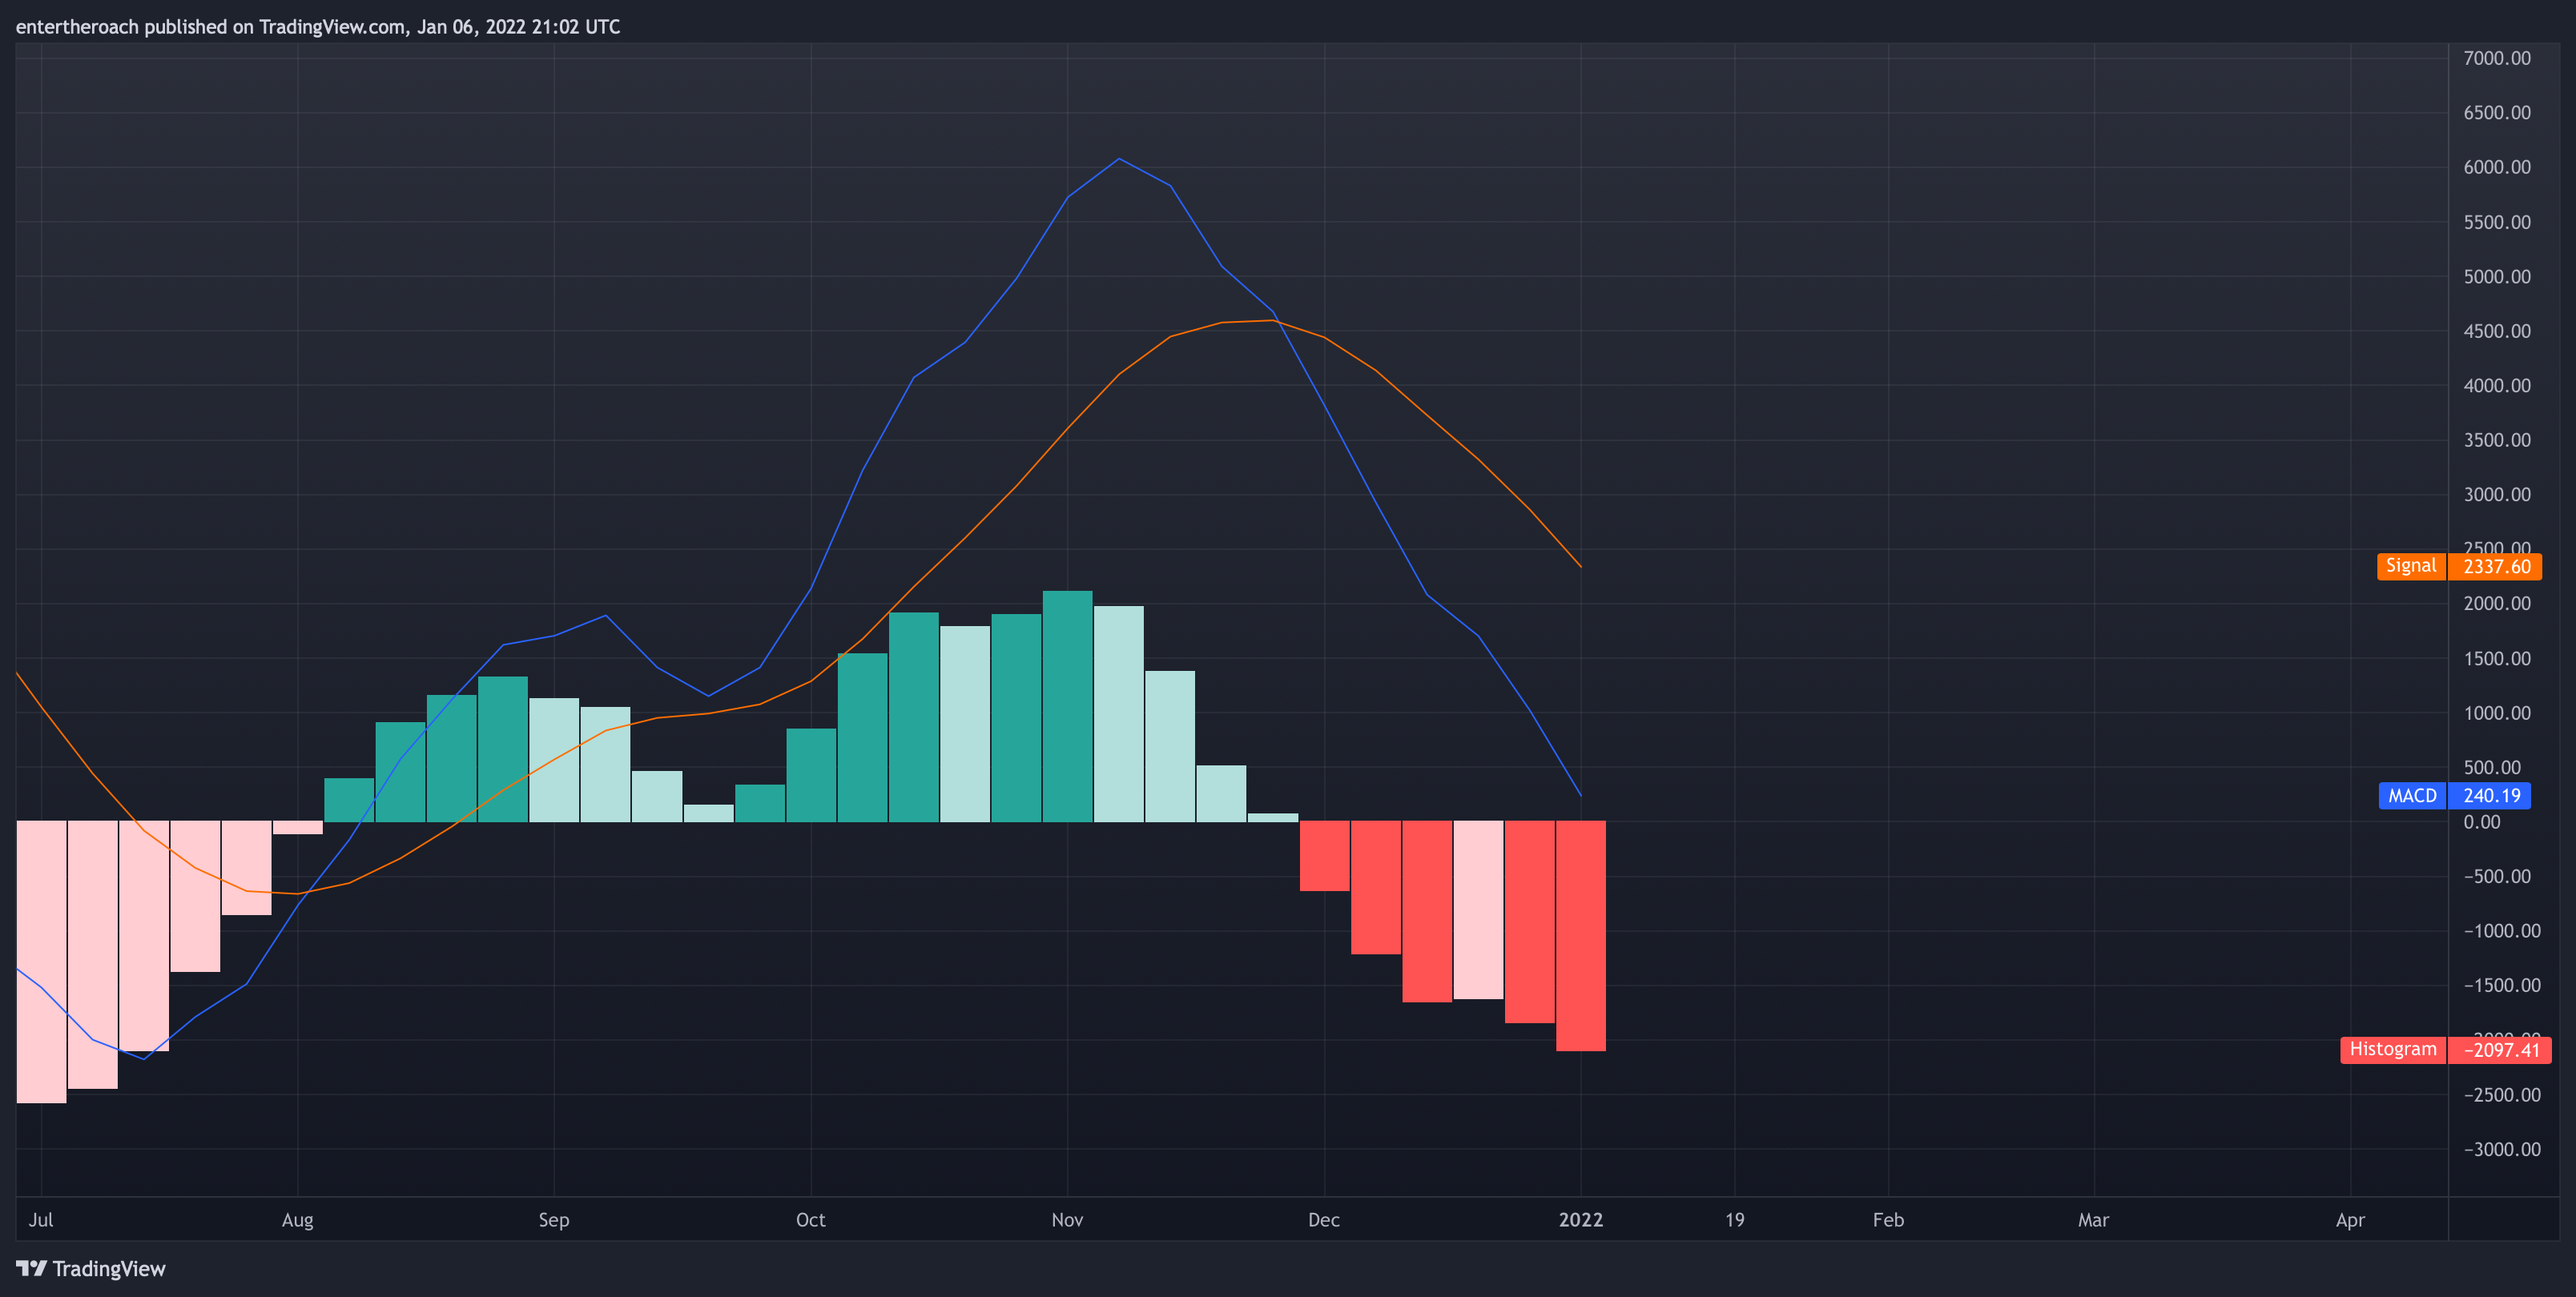Click the blue MACD label tag
Viewport: 2576px width, 1297px height.
coord(2412,795)
